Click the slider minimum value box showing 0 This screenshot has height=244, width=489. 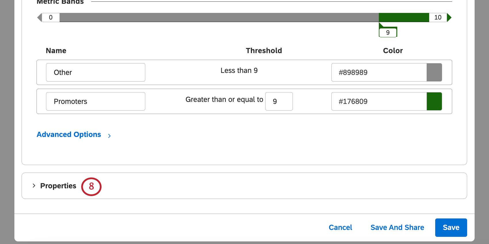[x=51, y=18]
